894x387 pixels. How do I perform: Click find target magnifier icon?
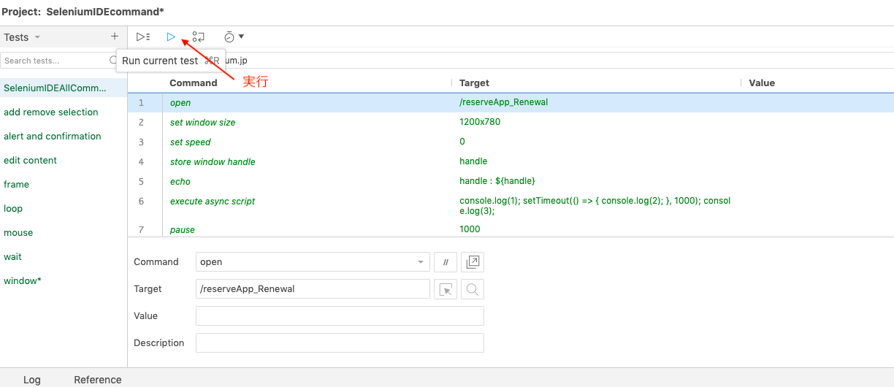pyautogui.click(x=473, y=289)
